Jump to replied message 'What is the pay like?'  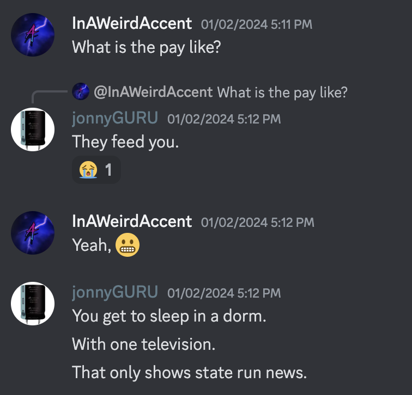(282, 92)
